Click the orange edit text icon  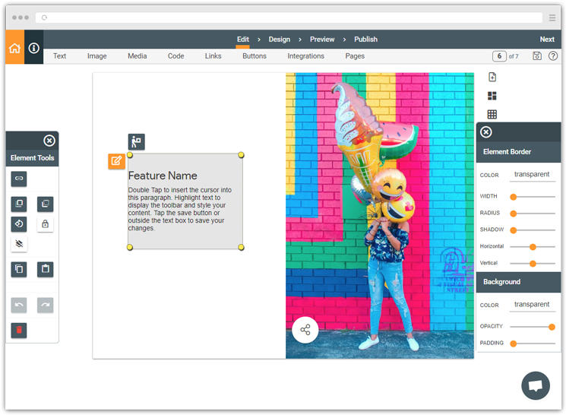[x=116, y=161]
